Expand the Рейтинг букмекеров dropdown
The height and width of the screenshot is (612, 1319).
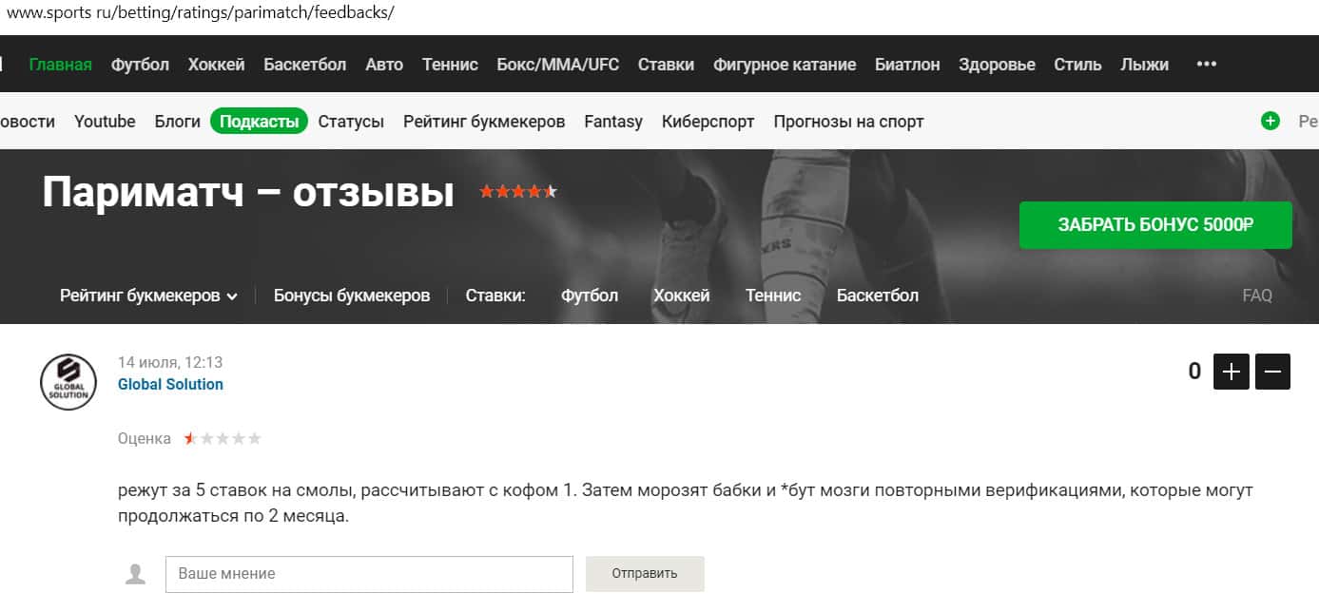tap(148, 296)
